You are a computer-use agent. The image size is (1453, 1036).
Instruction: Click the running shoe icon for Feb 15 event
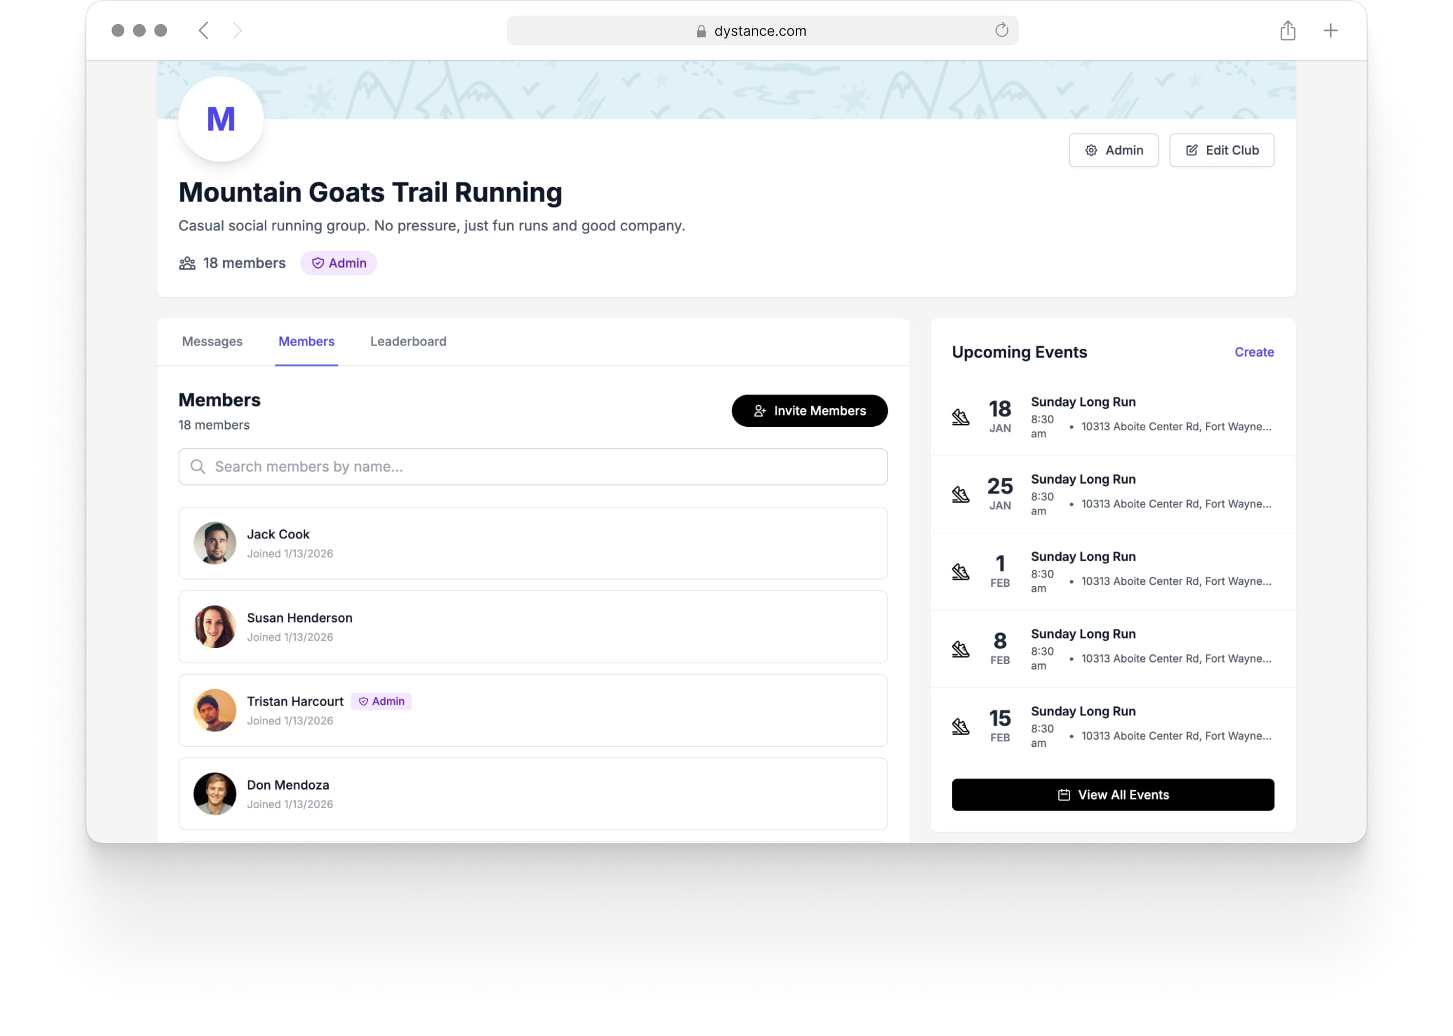(960, 727)
